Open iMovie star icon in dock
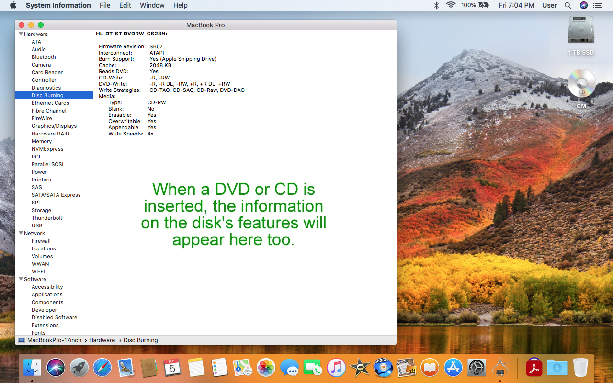The width and height of the screenshot is (613, 383). click(360, 368)
